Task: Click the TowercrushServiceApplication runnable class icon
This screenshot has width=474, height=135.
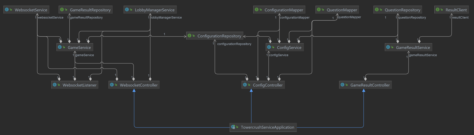Action: point(233,127)
